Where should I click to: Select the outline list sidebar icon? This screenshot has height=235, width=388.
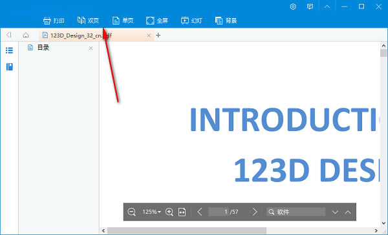[10, 50]
